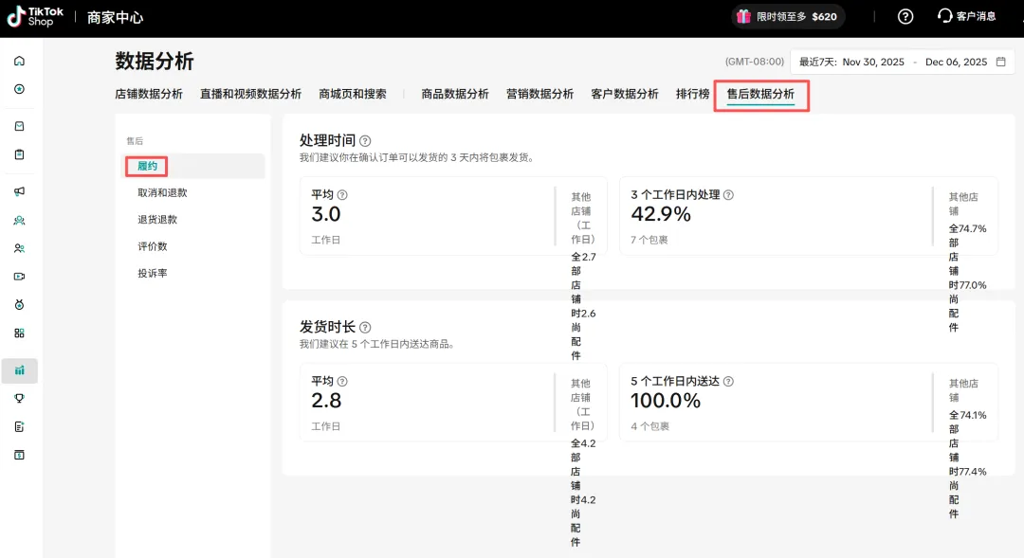Open the 最近7天 date range picker
Viewport: 1024px width, 558px height.
tap(902, 63)
